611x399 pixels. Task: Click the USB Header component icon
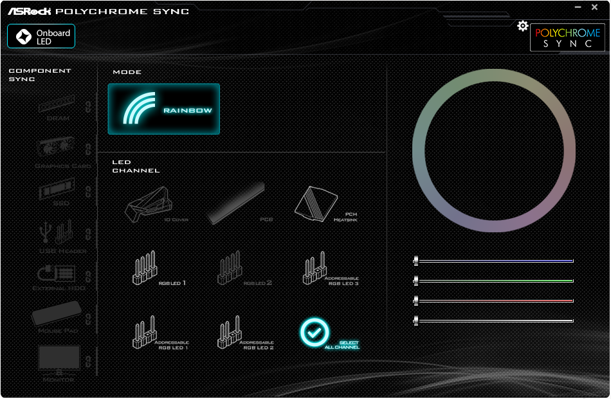coord(56,232)
